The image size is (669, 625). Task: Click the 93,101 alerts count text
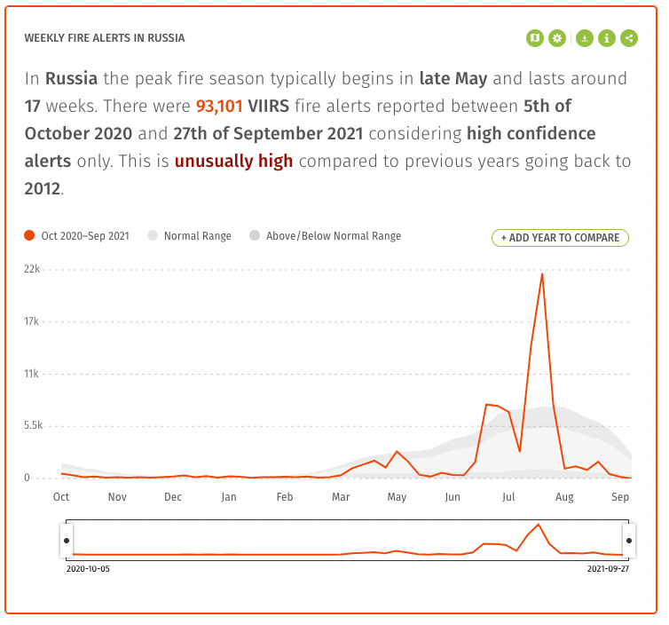point(219,106)
